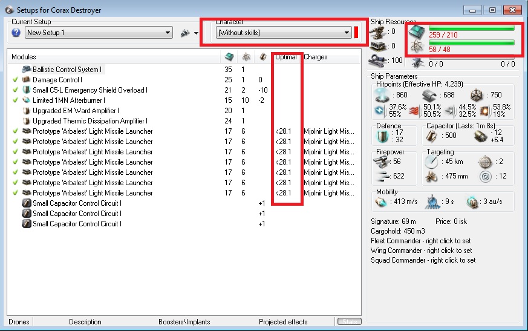The image size is (528, 331).
Task: Switch to the Drones tab
Action: point(19,322)
